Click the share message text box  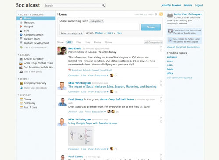pyautogui.click(x=99, y=27)
